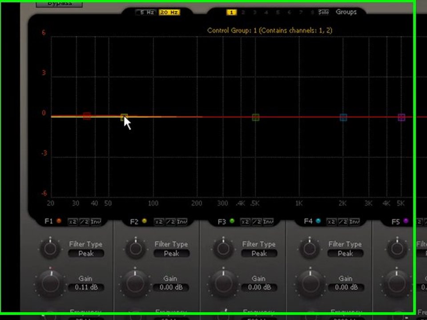Toggle Inv for band F4
Screen dimensions: 427x320
point(354,222)
